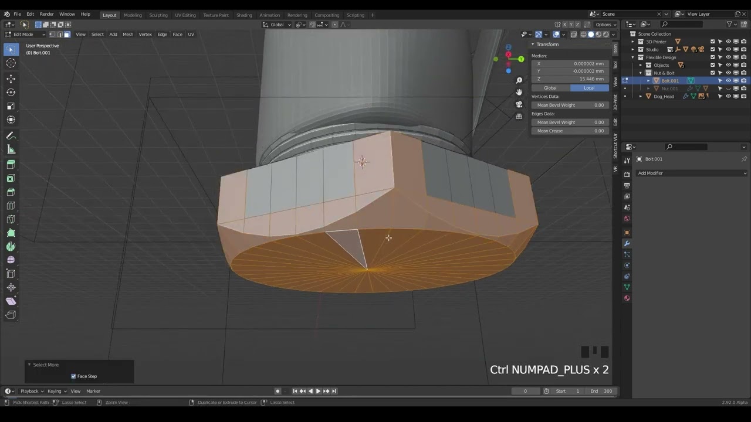Screen dimensions: 751x422
Task: Select the Move tool
Action: pos(11,79)
